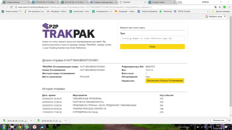
Task: Open the translate page icon in address bar
Action: tap(216, 7)
